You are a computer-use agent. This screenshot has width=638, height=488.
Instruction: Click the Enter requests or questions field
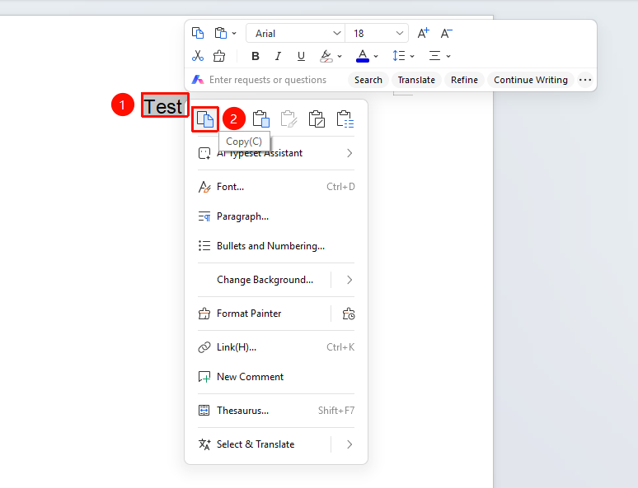268,80
